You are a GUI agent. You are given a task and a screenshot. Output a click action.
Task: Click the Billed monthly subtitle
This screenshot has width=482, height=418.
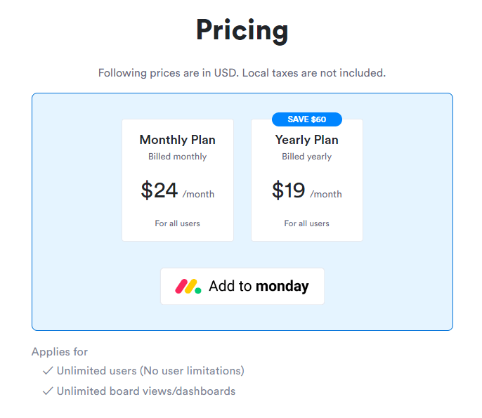pyautogui.click(x=177, y=157)
